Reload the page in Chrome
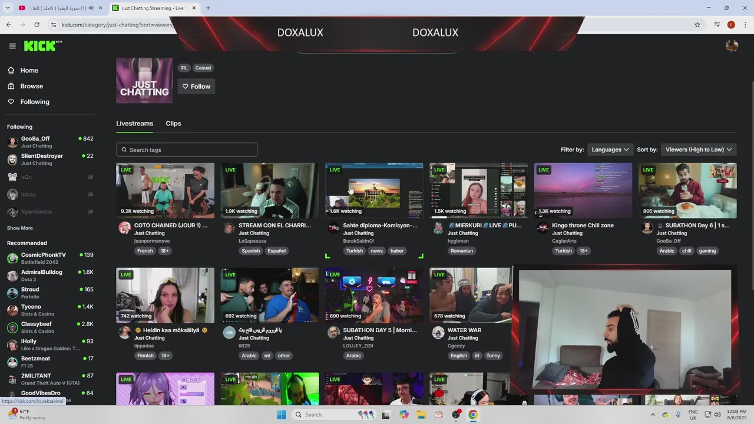This screenshot has width=754, height=424. (37, 25)
